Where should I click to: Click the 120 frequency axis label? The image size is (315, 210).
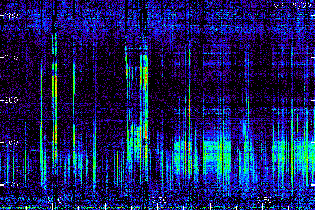pos(11,185)
